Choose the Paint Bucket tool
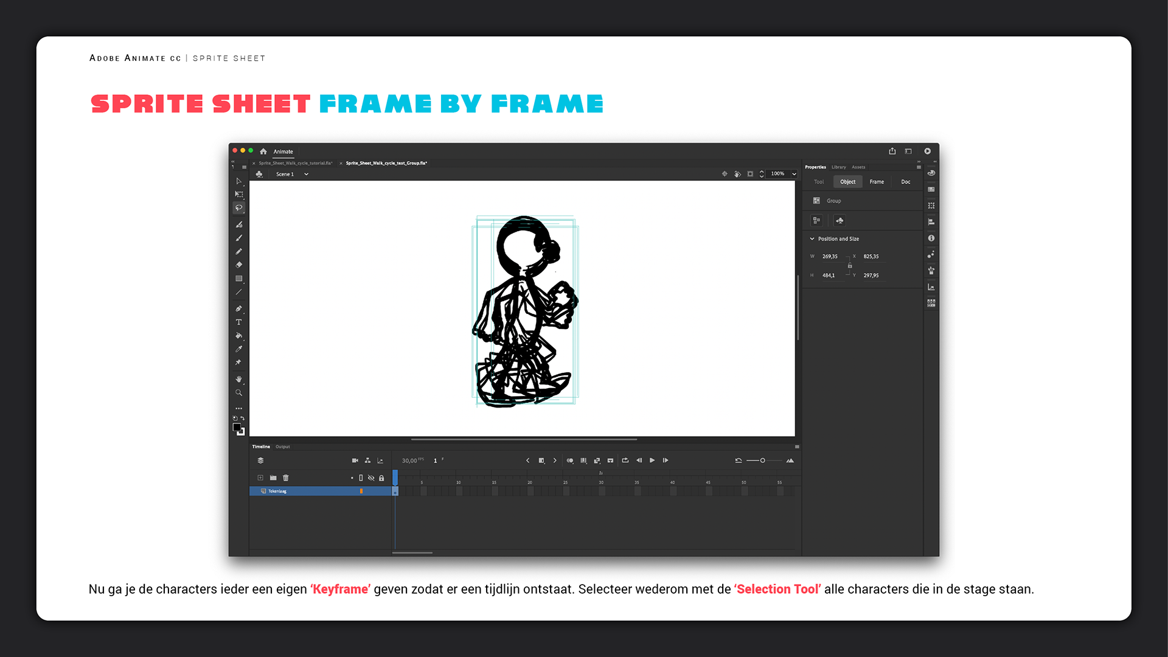The width and height of the screenshot is (1168, 657). tap(239, 336)
